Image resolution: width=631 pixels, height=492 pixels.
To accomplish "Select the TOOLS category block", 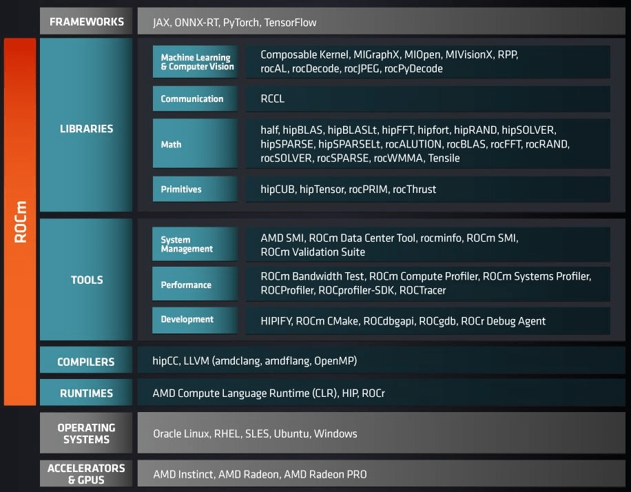I will pos(86,279).
